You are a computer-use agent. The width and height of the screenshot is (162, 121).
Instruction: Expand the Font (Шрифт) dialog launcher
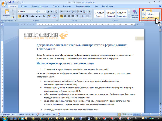pos(57,20)
